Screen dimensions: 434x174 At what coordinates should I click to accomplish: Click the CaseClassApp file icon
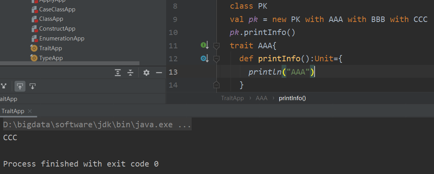(x=34, y=9)
